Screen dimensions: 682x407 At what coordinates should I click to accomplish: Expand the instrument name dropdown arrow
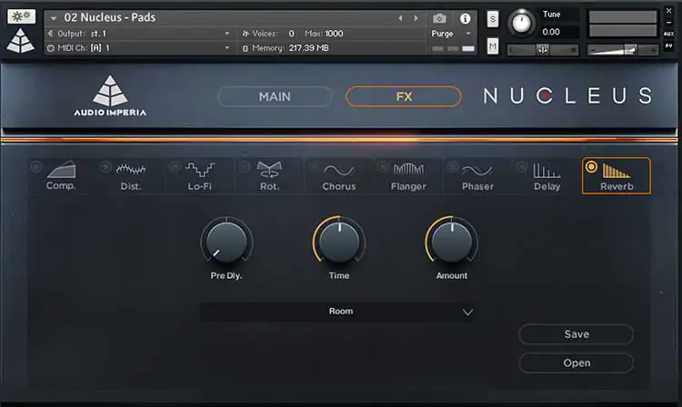54,18
